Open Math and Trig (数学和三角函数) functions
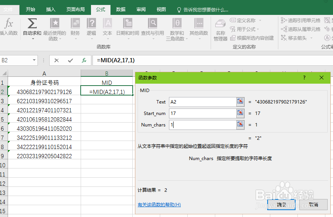Image resolution: width=333 pixels, height=217 pixels. [x=177, y=23]
